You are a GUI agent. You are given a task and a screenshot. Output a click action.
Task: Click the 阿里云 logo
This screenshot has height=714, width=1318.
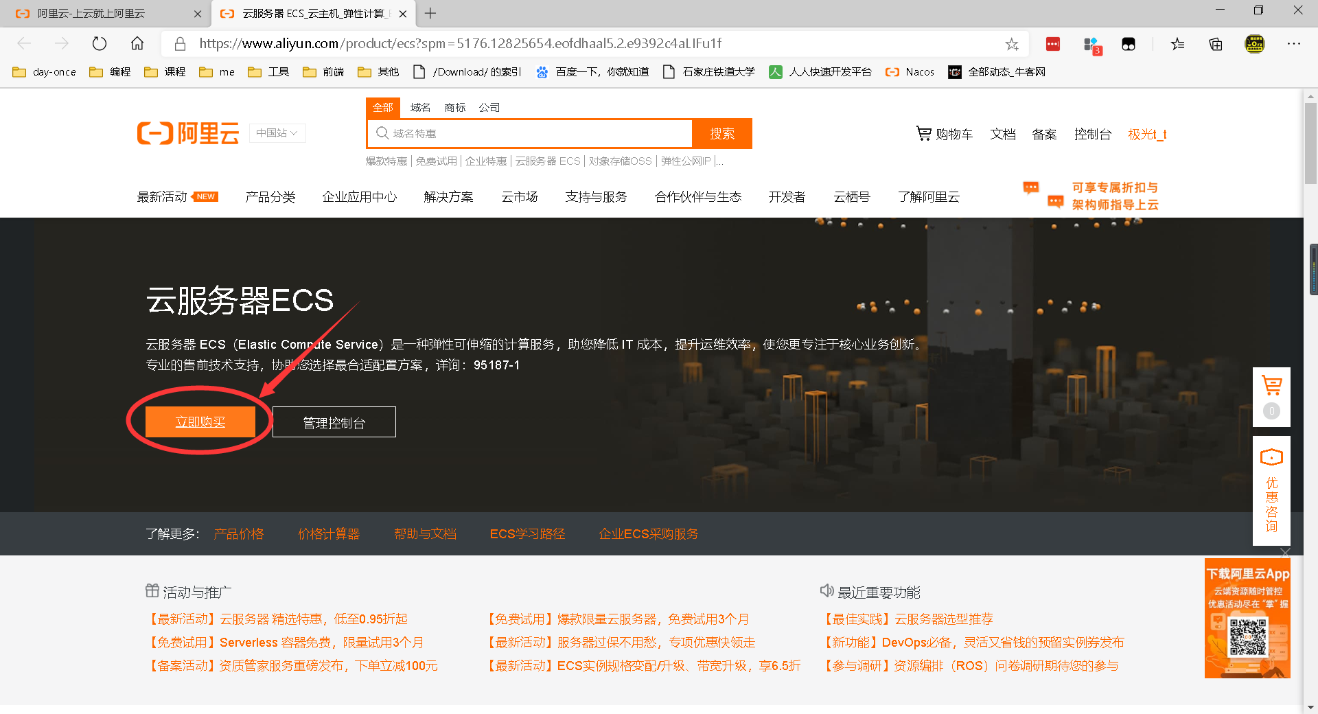click(x=188, y=133)
